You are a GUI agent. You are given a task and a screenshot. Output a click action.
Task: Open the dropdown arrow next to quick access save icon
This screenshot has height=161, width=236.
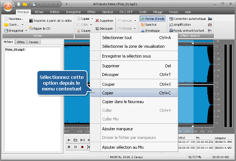tap(39, 4)
